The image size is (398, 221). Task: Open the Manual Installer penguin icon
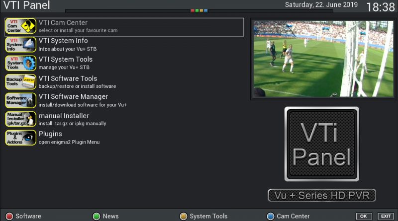[x=20, y=119]
